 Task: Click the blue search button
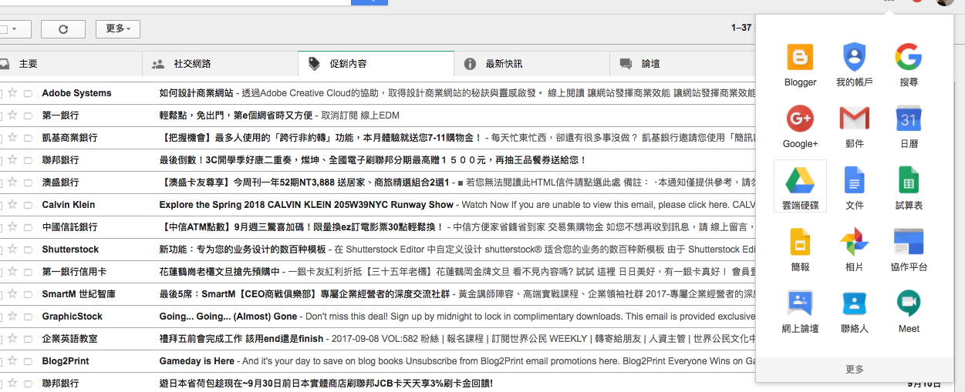369,2
